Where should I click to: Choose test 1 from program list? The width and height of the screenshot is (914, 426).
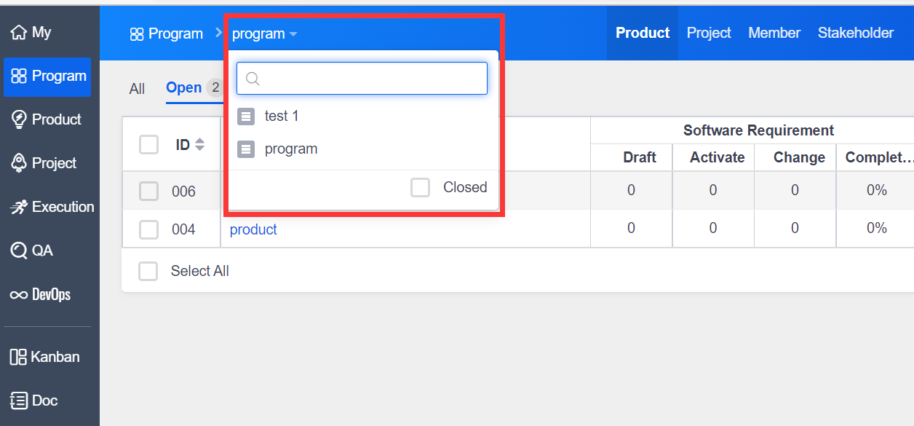pyautogui.click(x=282, y=117)
